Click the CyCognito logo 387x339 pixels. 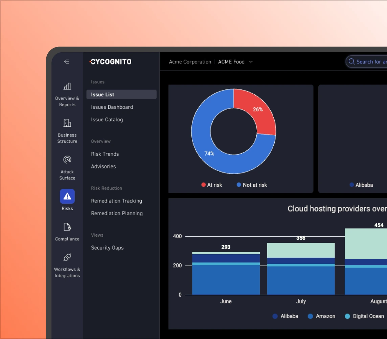click(x=111, y=62)
